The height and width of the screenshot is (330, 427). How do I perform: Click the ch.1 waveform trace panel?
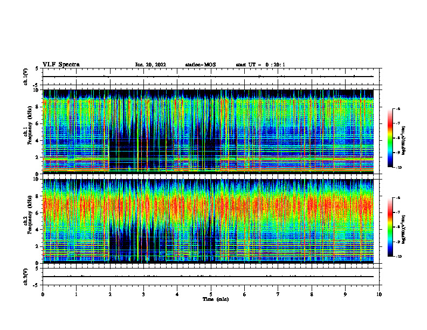pyautogui.click(x=211, y=77)
